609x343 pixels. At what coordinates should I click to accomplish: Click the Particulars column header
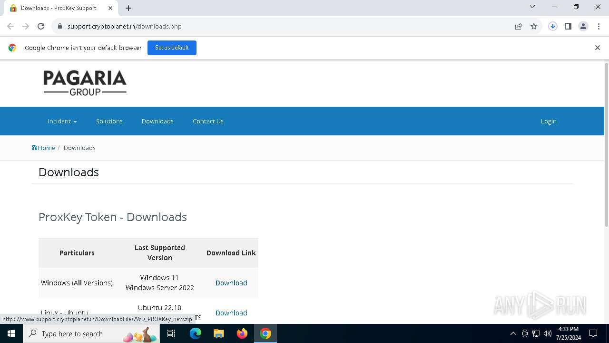(77, 252)
